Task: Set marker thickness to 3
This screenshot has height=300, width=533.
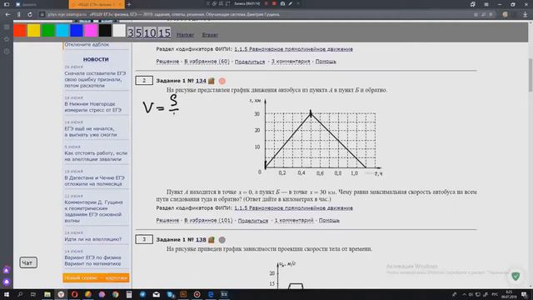Action: point(131,33)
